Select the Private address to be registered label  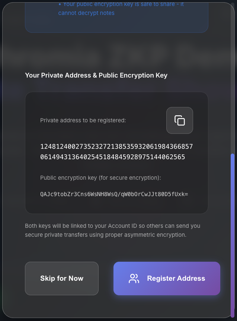coord(83,120)
